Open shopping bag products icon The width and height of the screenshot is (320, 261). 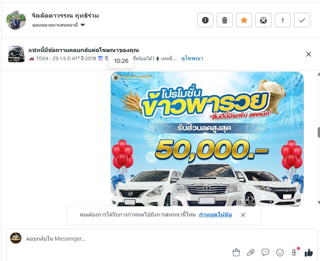236,253
